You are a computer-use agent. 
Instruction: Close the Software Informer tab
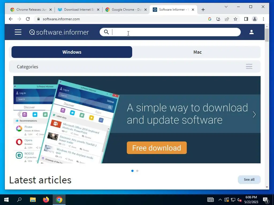[193, 10]
